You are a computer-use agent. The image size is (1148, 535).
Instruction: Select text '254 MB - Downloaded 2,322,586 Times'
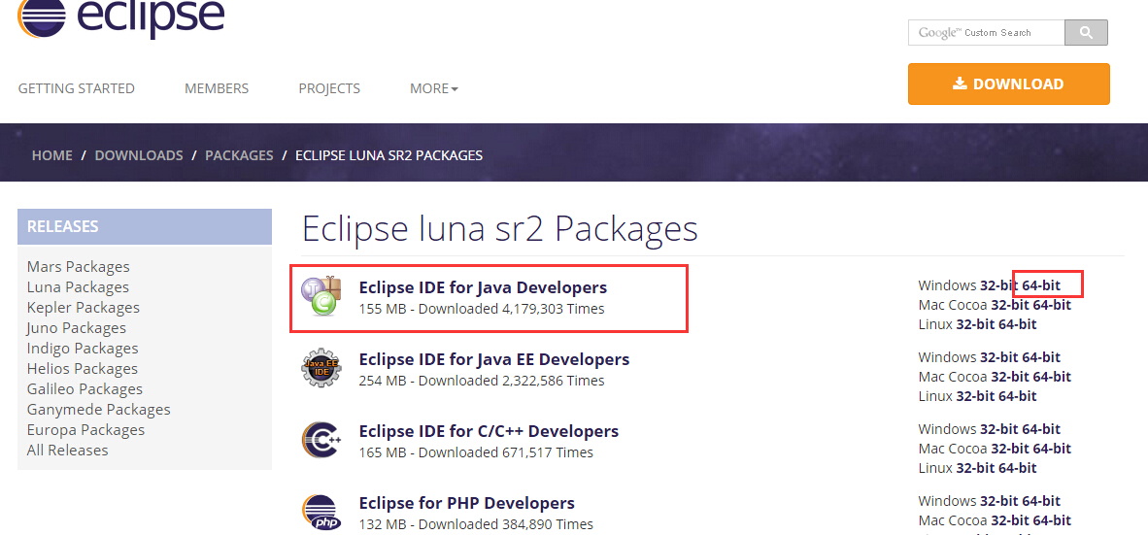point(482,381)
